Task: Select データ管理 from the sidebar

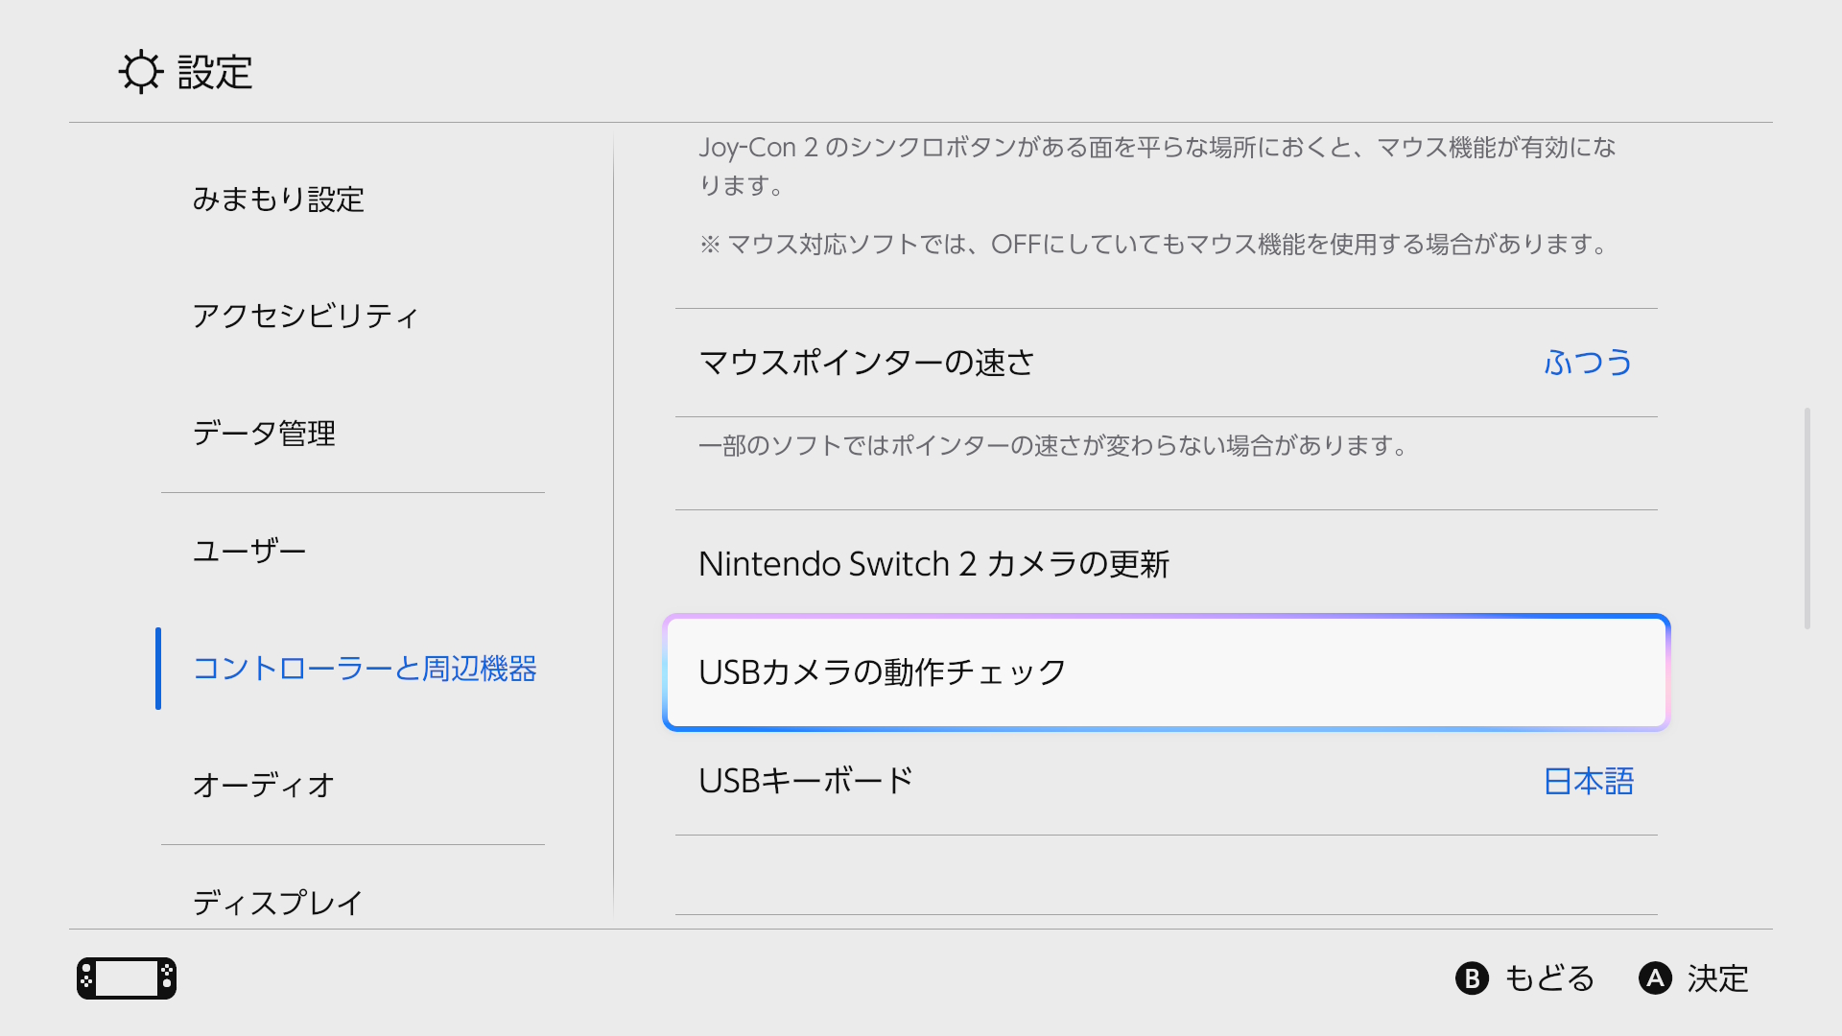Action: (264, 434)
